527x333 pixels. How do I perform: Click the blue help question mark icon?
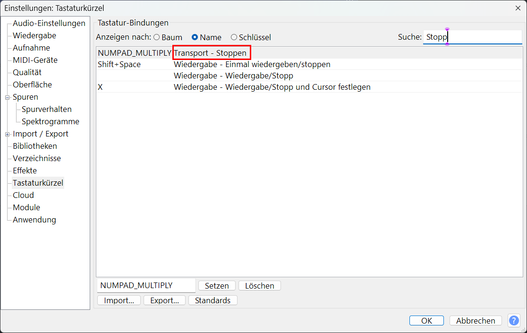coord(514,321)
